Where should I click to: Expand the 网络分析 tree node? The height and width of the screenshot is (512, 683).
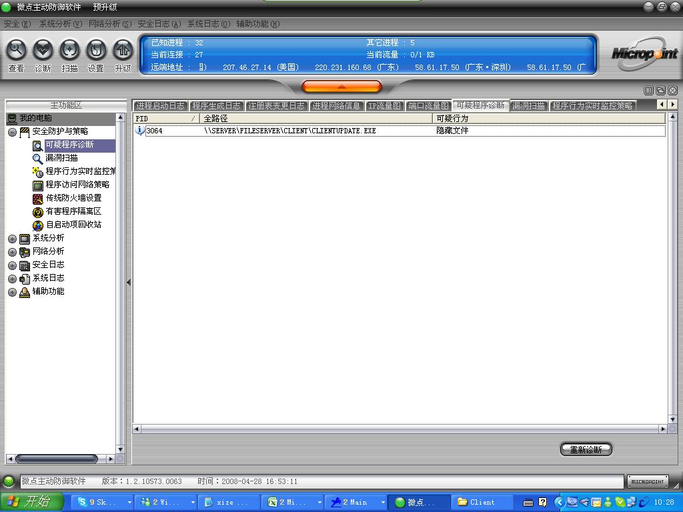[x=12, y=252]
